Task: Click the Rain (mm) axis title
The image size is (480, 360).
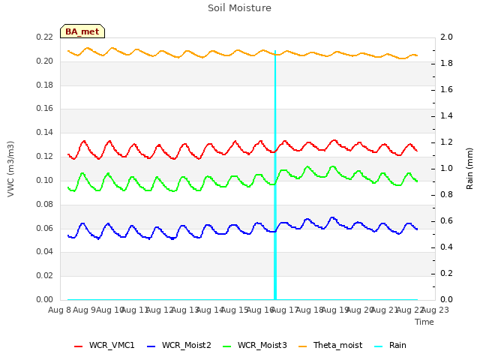Action: (469, 169)
